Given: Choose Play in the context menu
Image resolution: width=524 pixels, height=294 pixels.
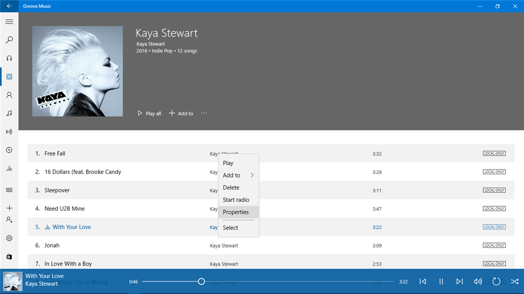Looking at the screenshot, I should pos(238,163).
